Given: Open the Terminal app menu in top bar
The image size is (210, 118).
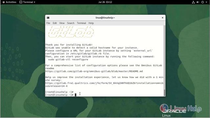Looking at the screenshot, I should click(x=27, y=2).
